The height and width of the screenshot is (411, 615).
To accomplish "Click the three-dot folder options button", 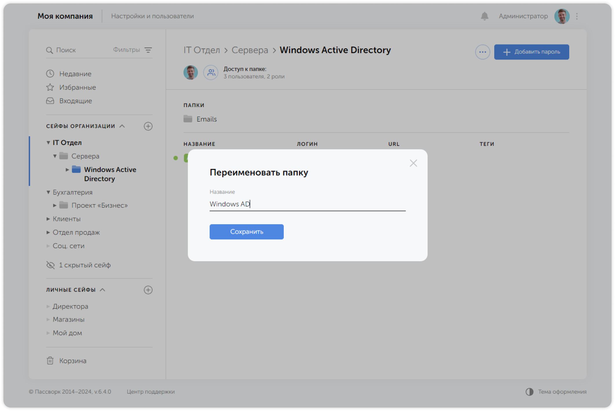I will tap(482, 52).
